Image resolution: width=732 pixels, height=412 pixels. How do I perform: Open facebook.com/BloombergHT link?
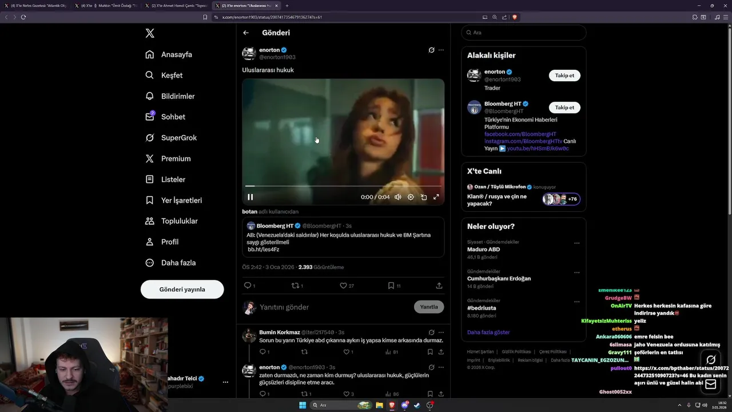(x=520, y=134)
